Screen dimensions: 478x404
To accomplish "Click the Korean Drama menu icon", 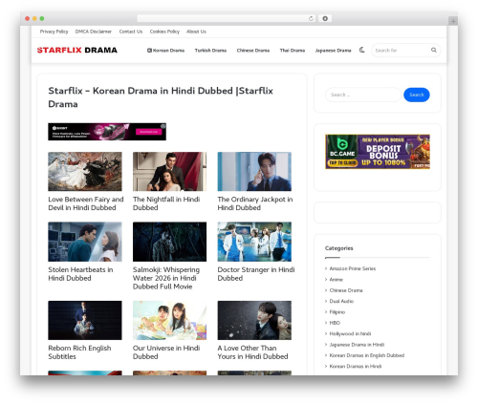I will (x=149, y=51).
